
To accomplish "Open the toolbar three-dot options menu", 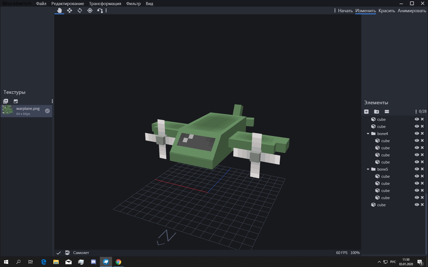I will click(x=106, y=10).
